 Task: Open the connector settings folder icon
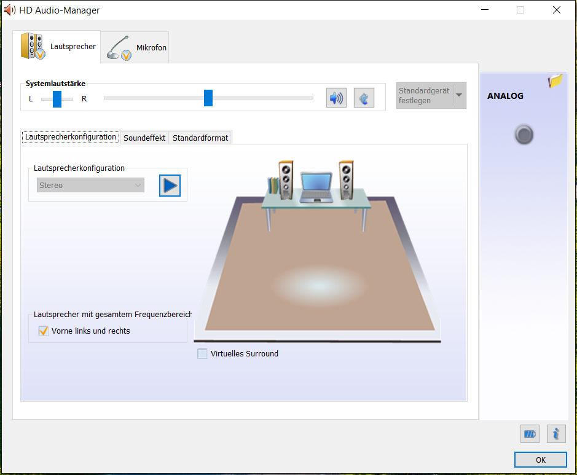click(x=555, y=80)
